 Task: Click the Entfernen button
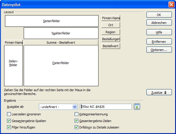pyautogui.click(x=159, y=42)
